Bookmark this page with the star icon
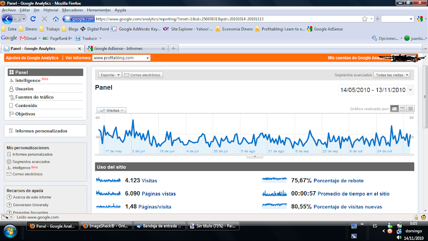 pos(365,19)
